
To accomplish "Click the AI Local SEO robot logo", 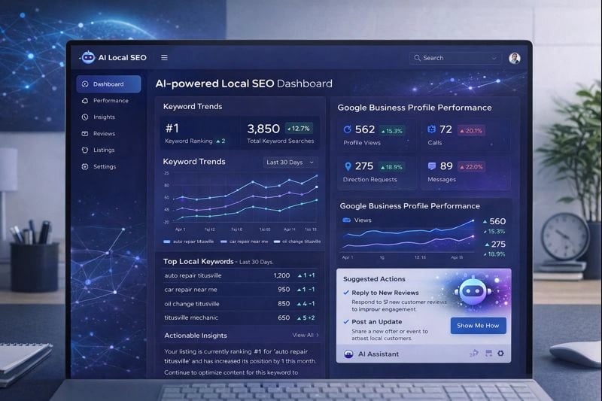I will (88, 57).
